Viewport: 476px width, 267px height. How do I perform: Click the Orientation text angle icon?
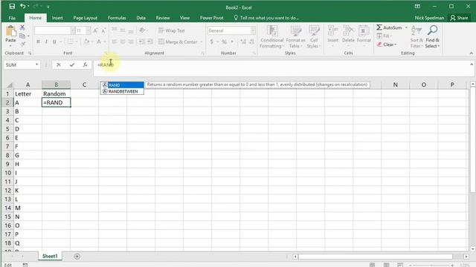tap(142, 30)
